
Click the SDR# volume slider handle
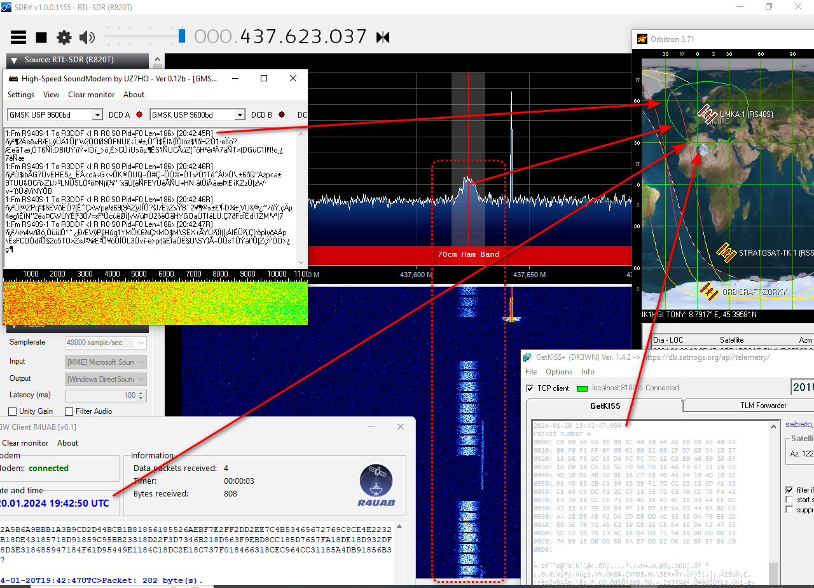182,36
